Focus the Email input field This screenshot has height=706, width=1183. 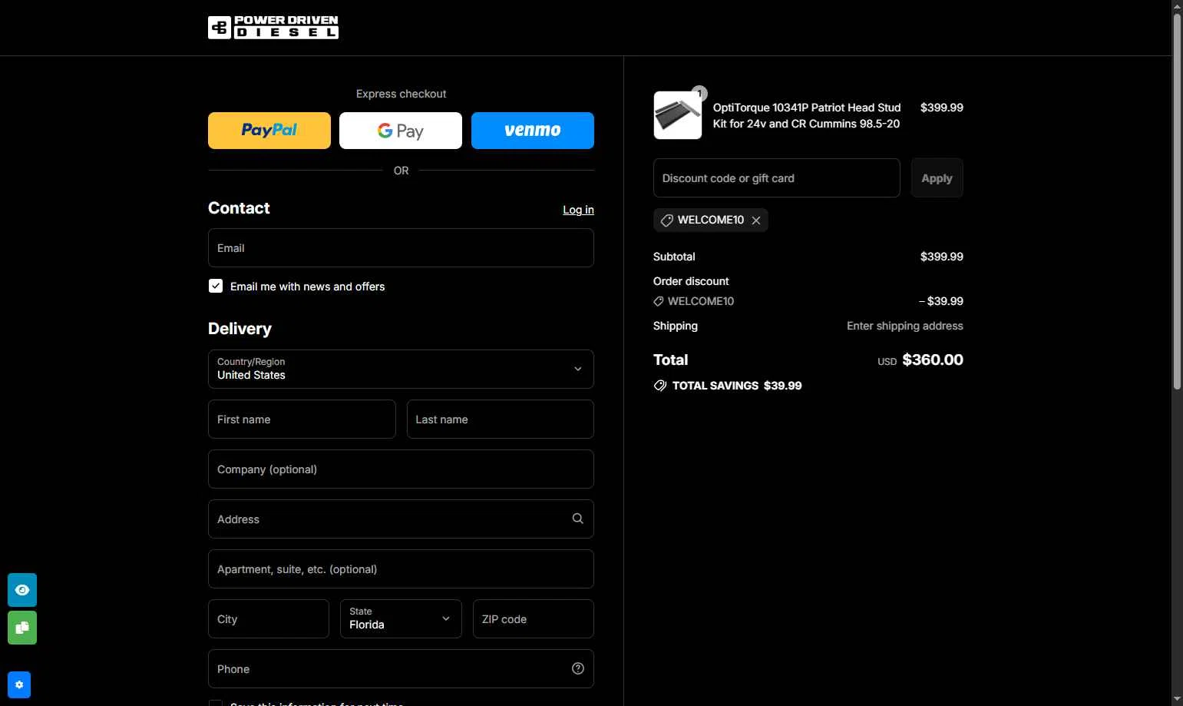[x=401, y=248]
